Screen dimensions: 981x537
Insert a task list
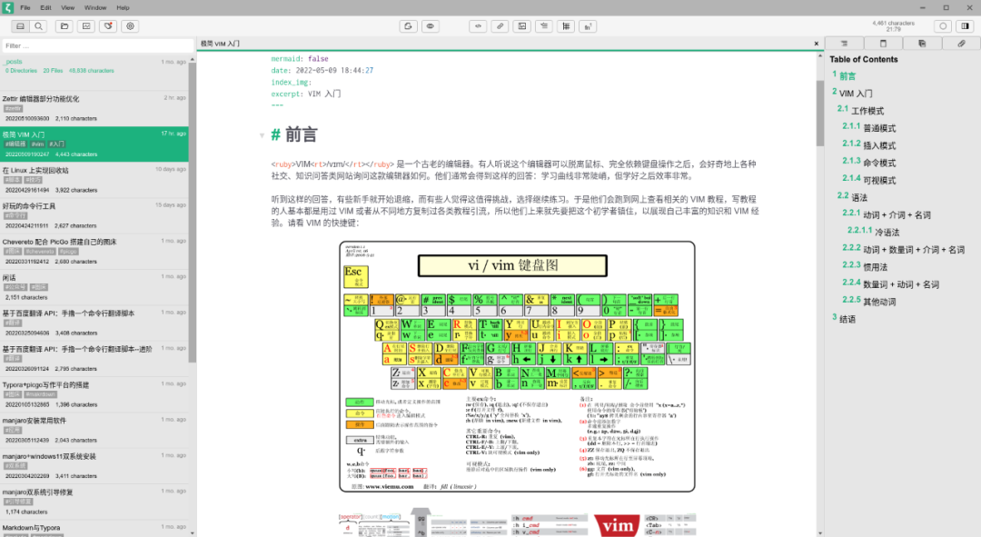pyautogui.click(x=544, y=26)
